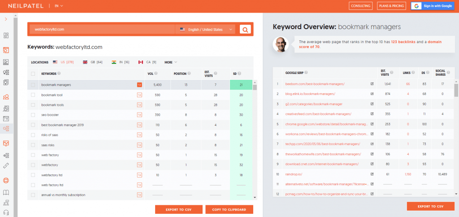Expand the sidebar with the arrow chevron
The height and width of the screenshot is (217, 459).
pos(6,19)
